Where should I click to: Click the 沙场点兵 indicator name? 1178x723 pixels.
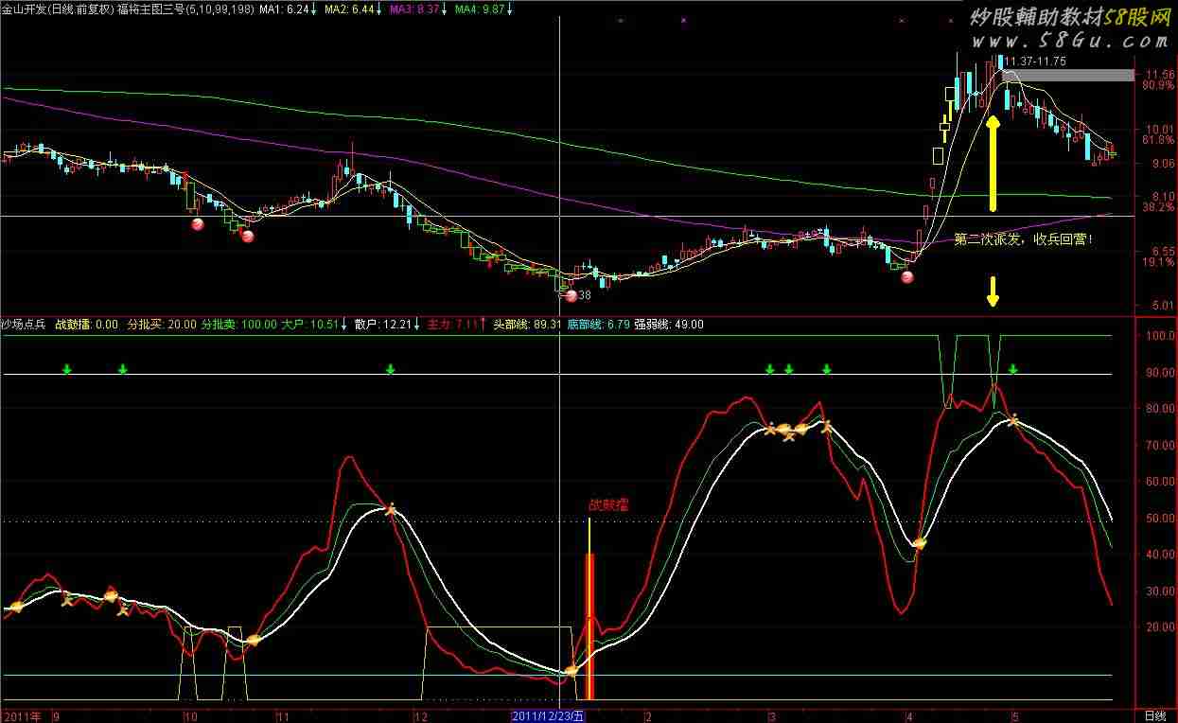point(24,325)
